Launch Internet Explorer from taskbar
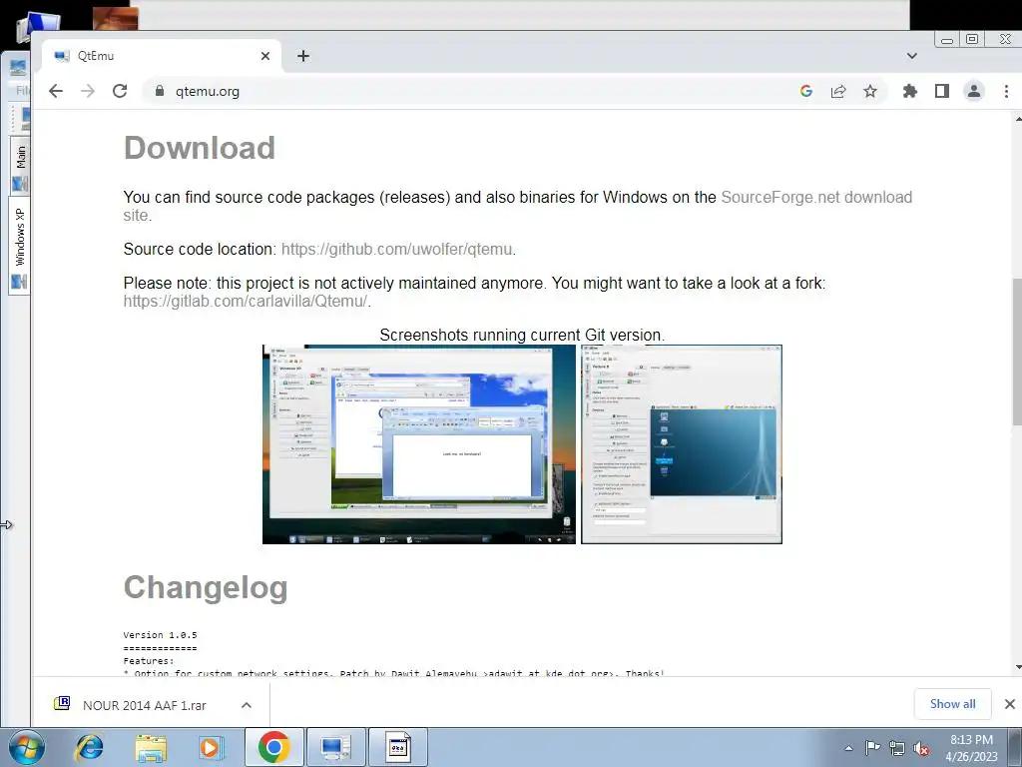 click(x=89, y=747)
